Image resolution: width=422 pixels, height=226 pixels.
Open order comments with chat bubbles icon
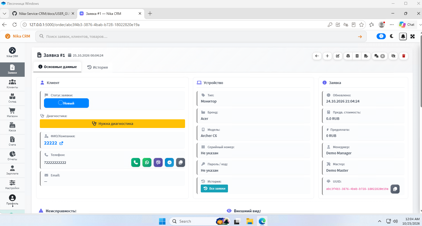click(379, 56)
